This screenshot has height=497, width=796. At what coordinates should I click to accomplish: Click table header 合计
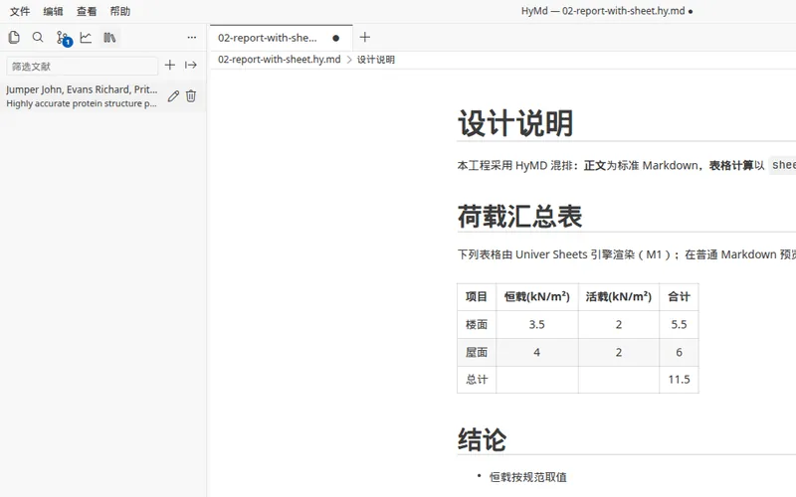[x=679, y=296]
